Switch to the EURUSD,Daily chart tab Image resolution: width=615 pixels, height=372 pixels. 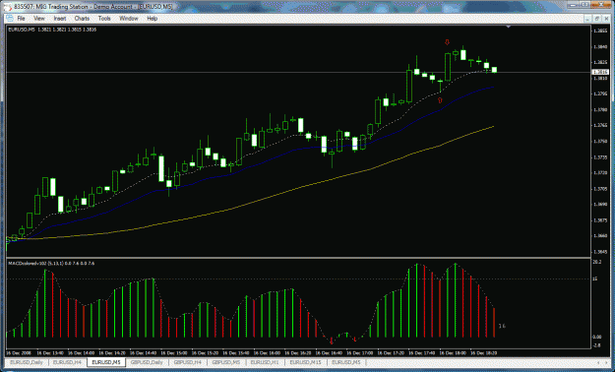coord(27,362)
